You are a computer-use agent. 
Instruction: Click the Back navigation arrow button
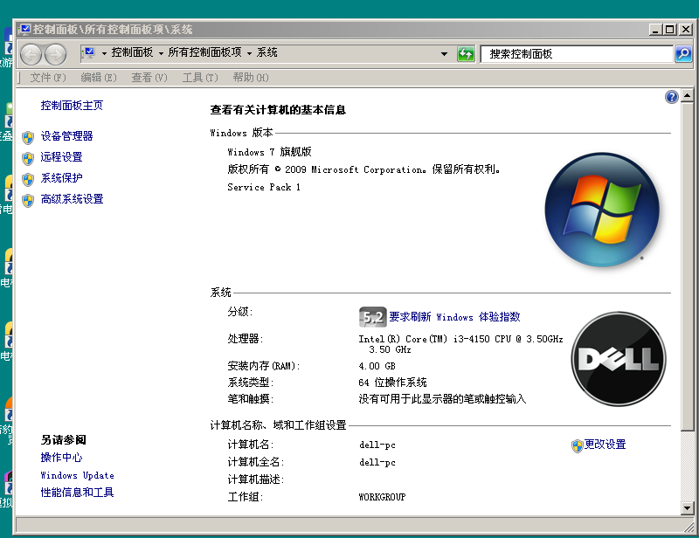31,54
